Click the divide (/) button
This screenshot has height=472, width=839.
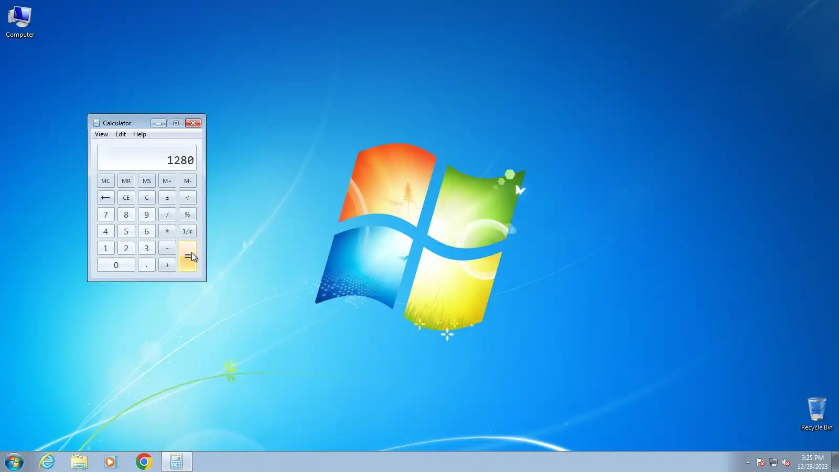167,214
